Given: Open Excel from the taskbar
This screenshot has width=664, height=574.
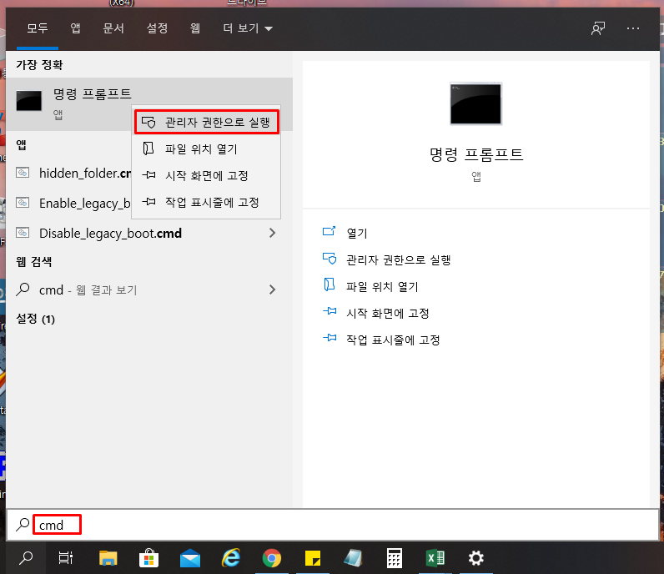Looking at the screenshot, I should point(435,558).
